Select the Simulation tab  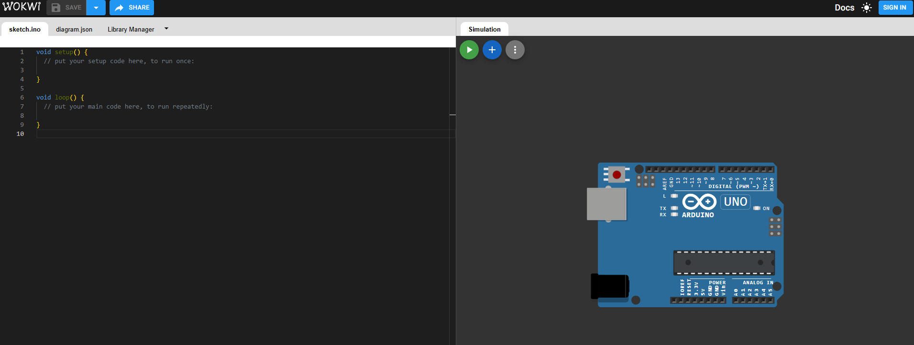[484, 29]
